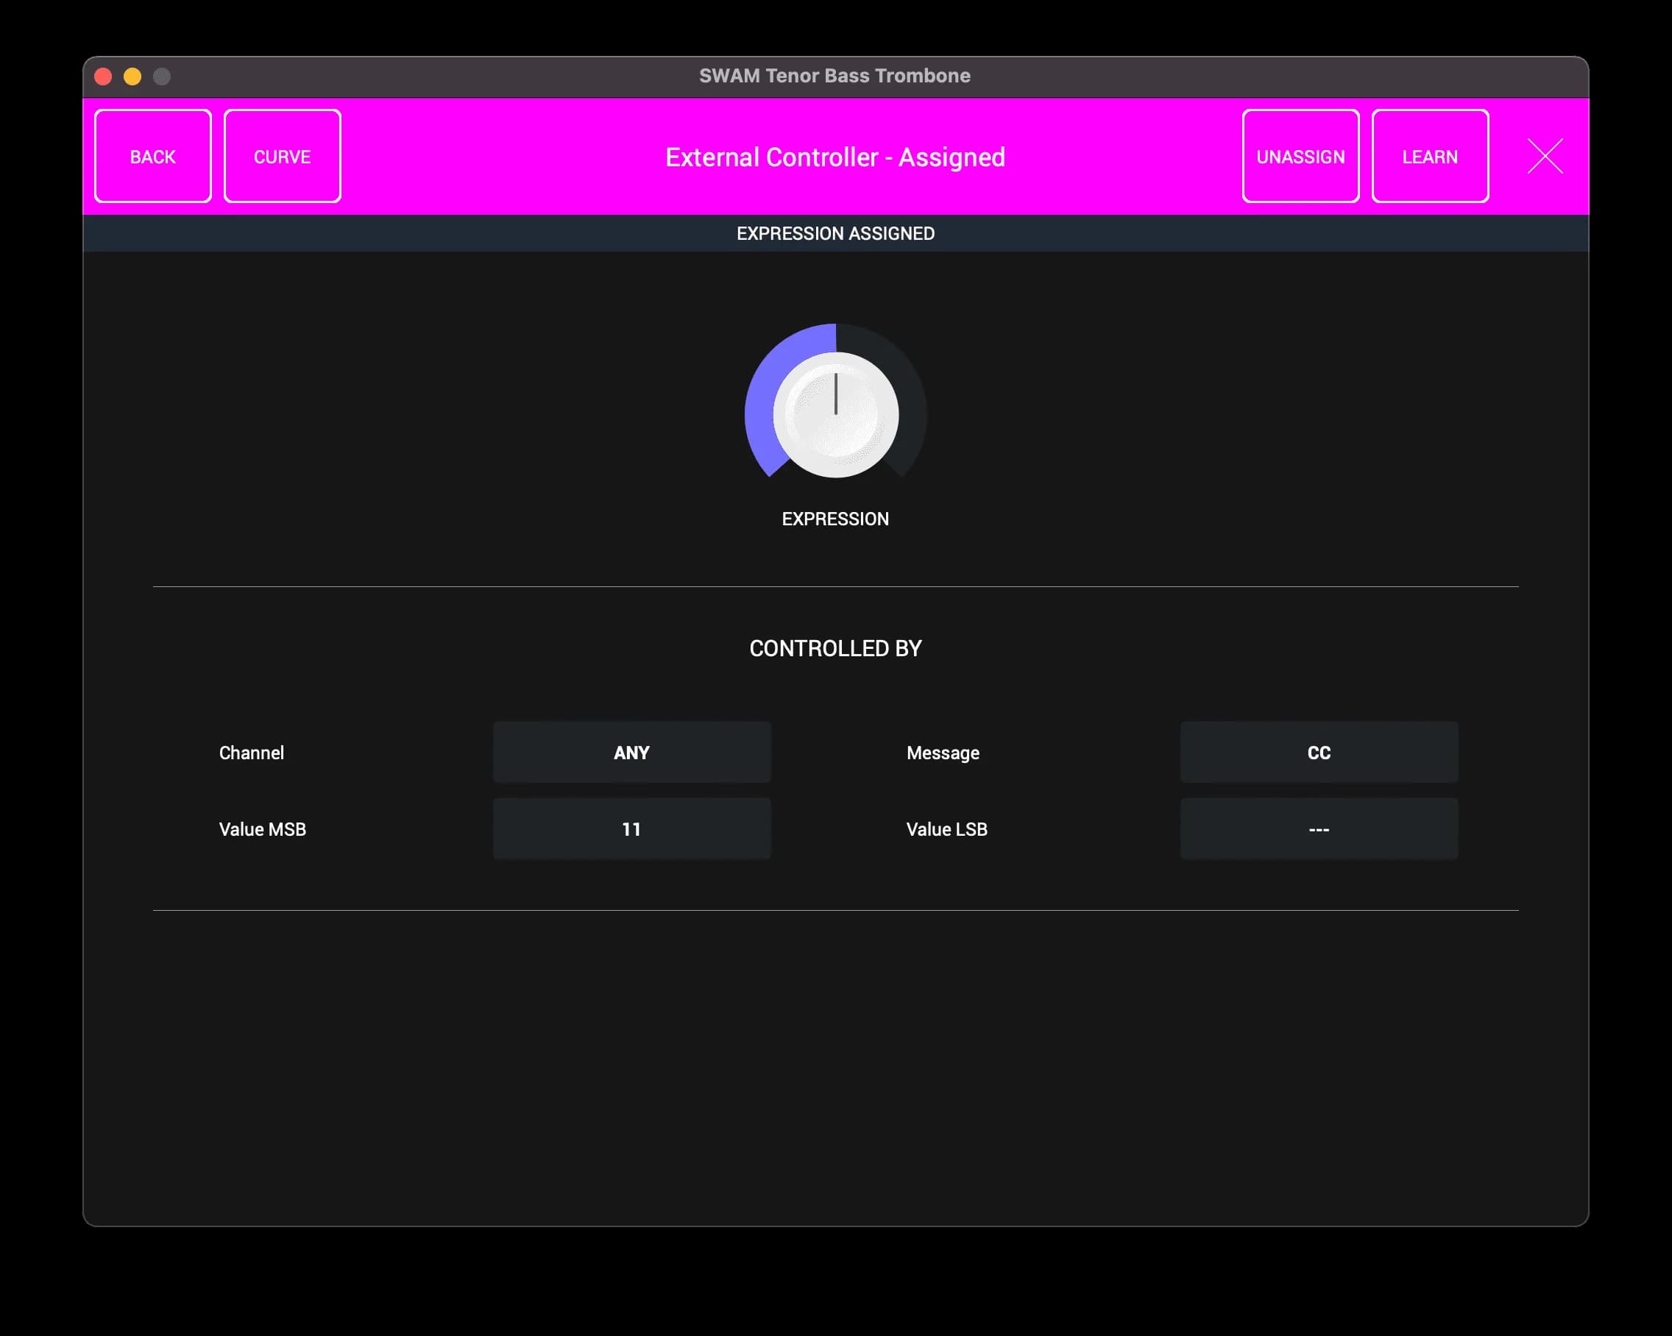Minimize window with yellow button
Screen dimensions: 1672x1336
(132, 76)
